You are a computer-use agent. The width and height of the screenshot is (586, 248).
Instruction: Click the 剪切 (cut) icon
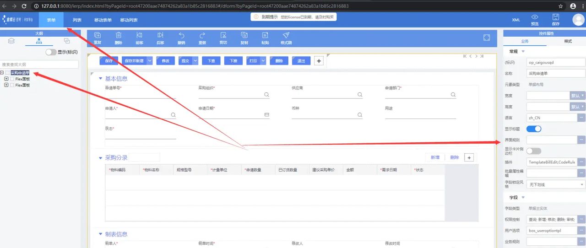[x=223, y=35]
